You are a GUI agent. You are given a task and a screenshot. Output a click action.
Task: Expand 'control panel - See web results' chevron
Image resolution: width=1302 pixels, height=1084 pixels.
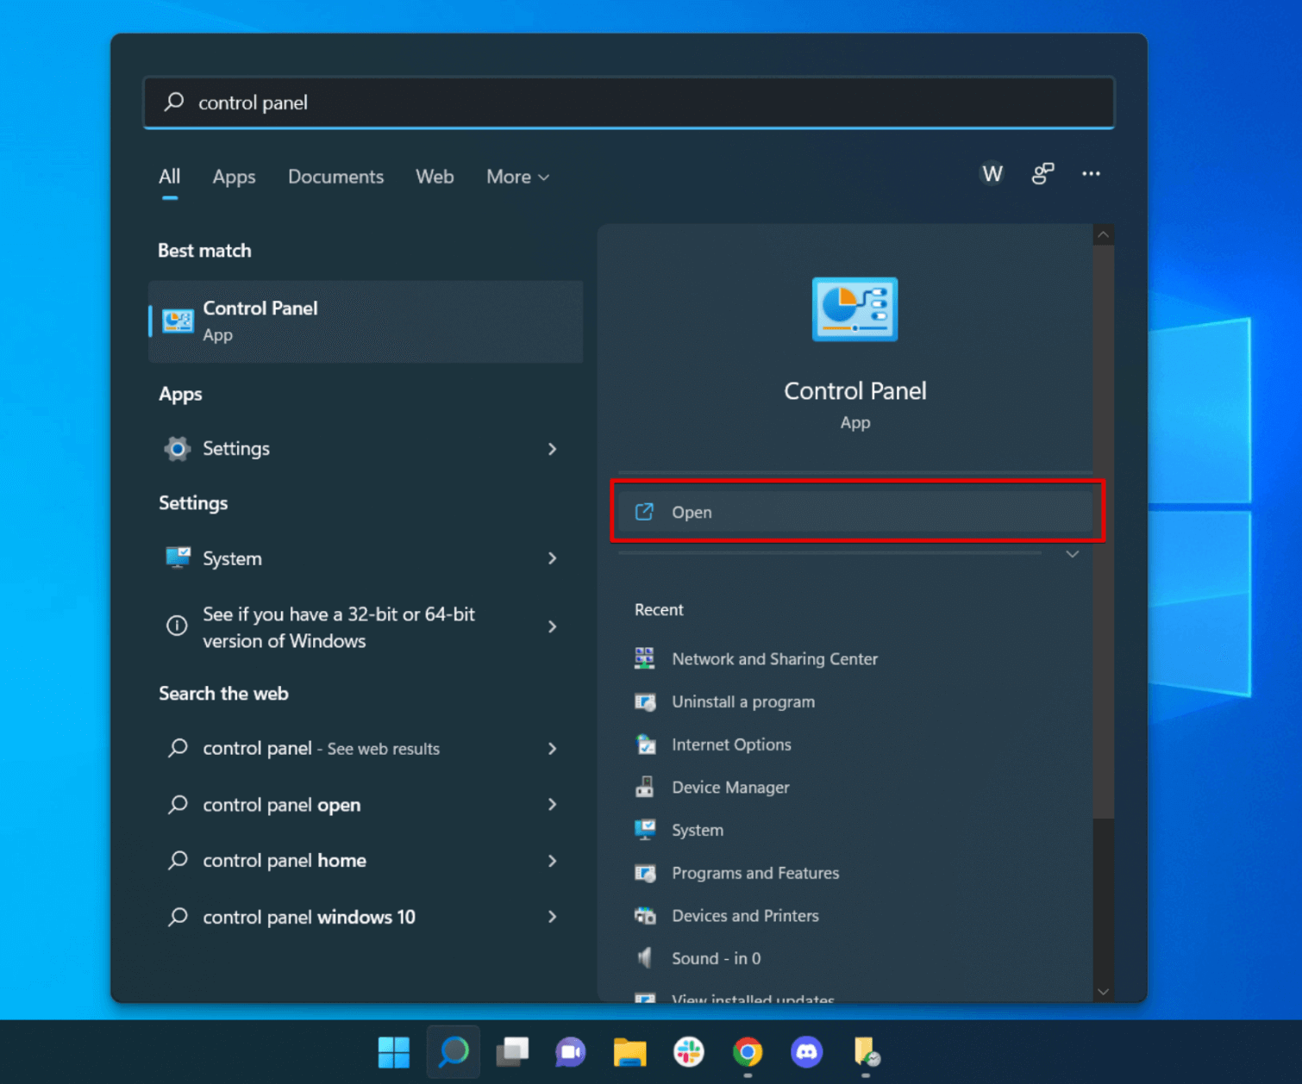pyautogui.click(x=552, y=749)
